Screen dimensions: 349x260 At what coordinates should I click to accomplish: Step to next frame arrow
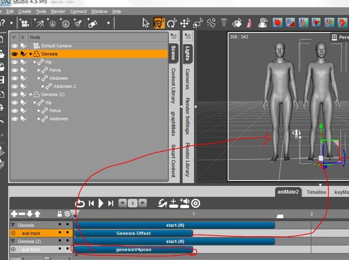click(x=143, y=203)
